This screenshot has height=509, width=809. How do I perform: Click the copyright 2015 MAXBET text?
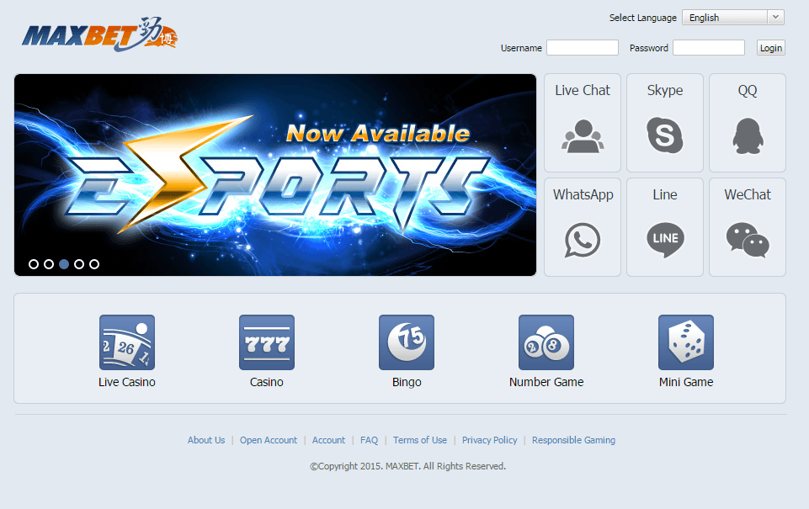[407, 466]
